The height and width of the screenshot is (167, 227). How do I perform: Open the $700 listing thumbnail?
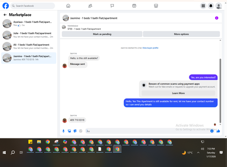click(64, 27)
